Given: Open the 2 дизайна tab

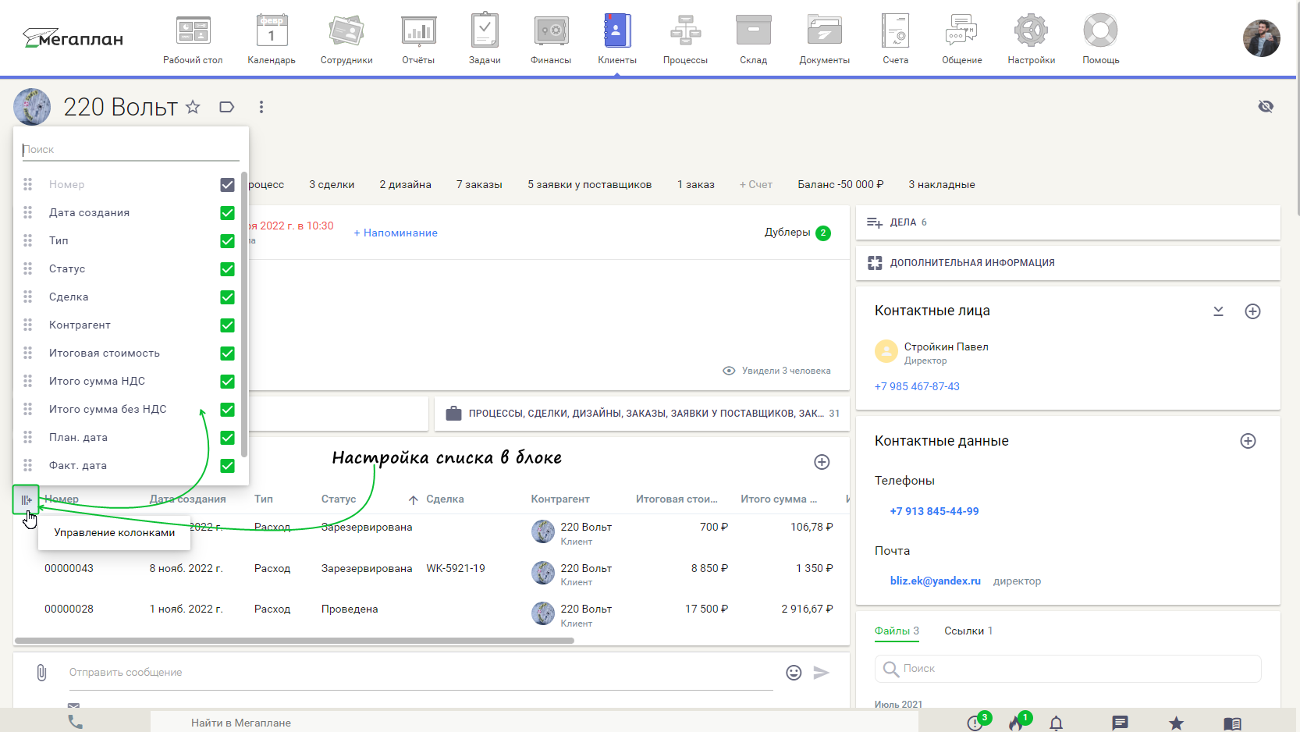Looking at the screenshot, I should [x=405, y=185].
